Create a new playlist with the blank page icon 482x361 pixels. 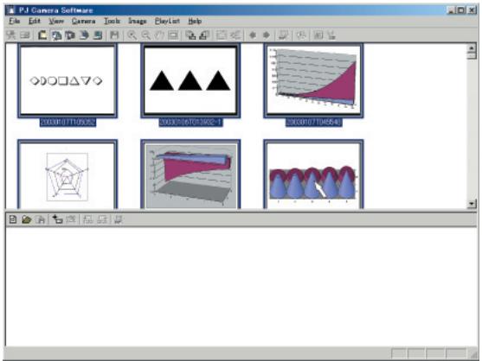click(13, 219)
